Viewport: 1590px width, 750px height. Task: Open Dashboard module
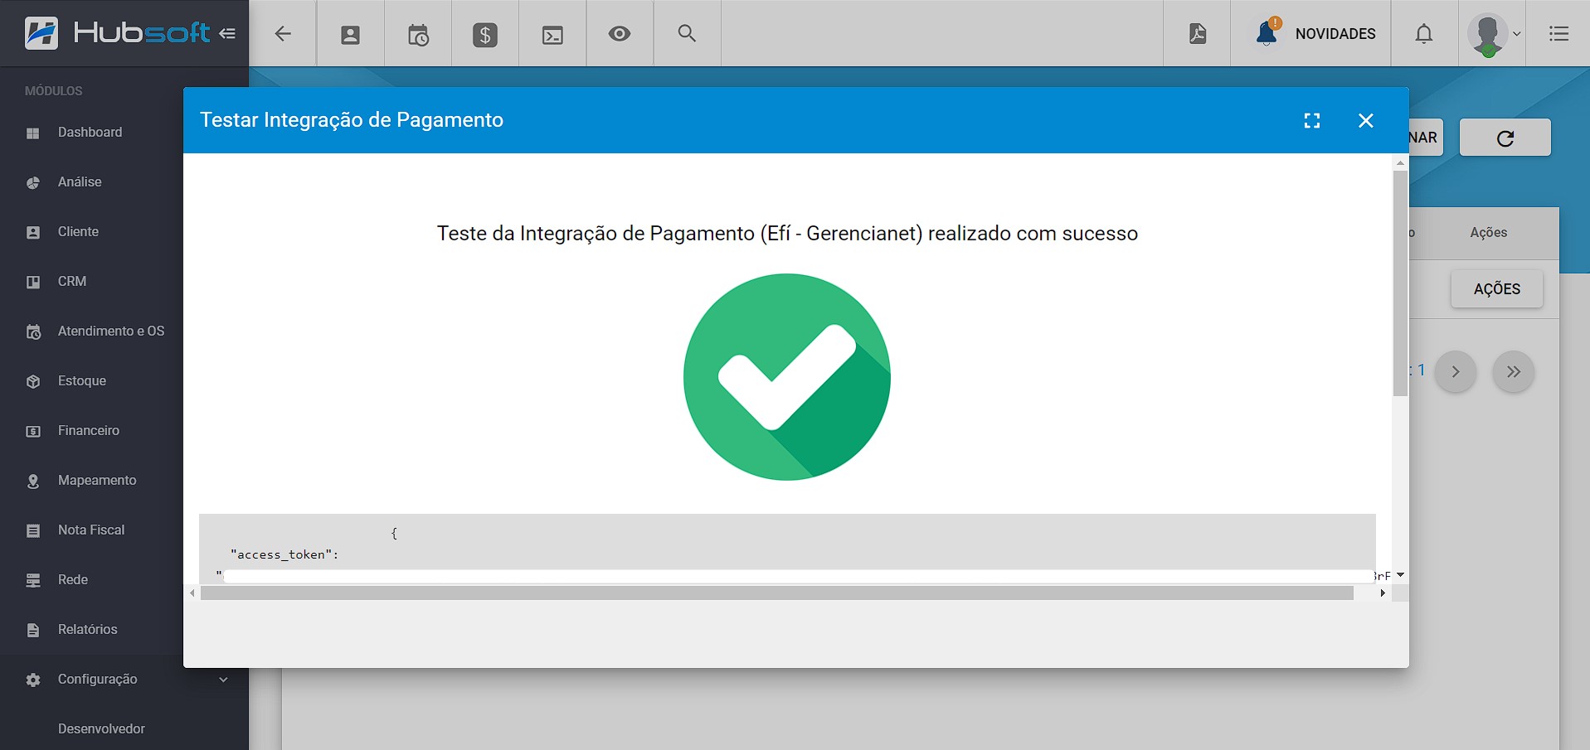[x=91, y=133]
